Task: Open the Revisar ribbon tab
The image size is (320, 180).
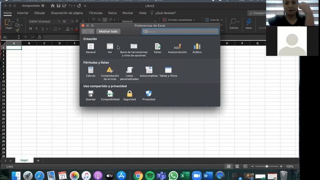Action: click(128, 13)
